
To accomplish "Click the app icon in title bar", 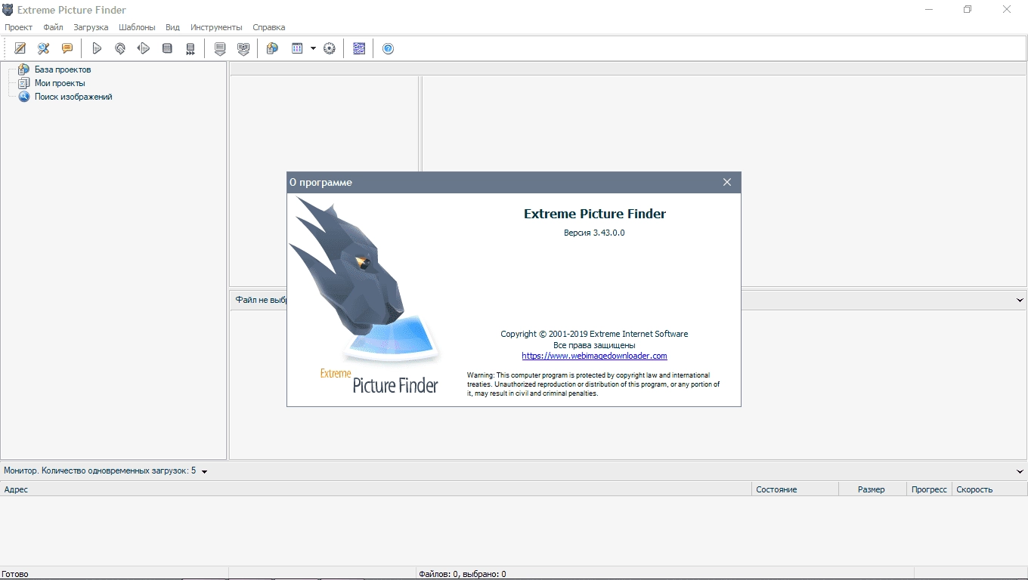I will [8, 10].
